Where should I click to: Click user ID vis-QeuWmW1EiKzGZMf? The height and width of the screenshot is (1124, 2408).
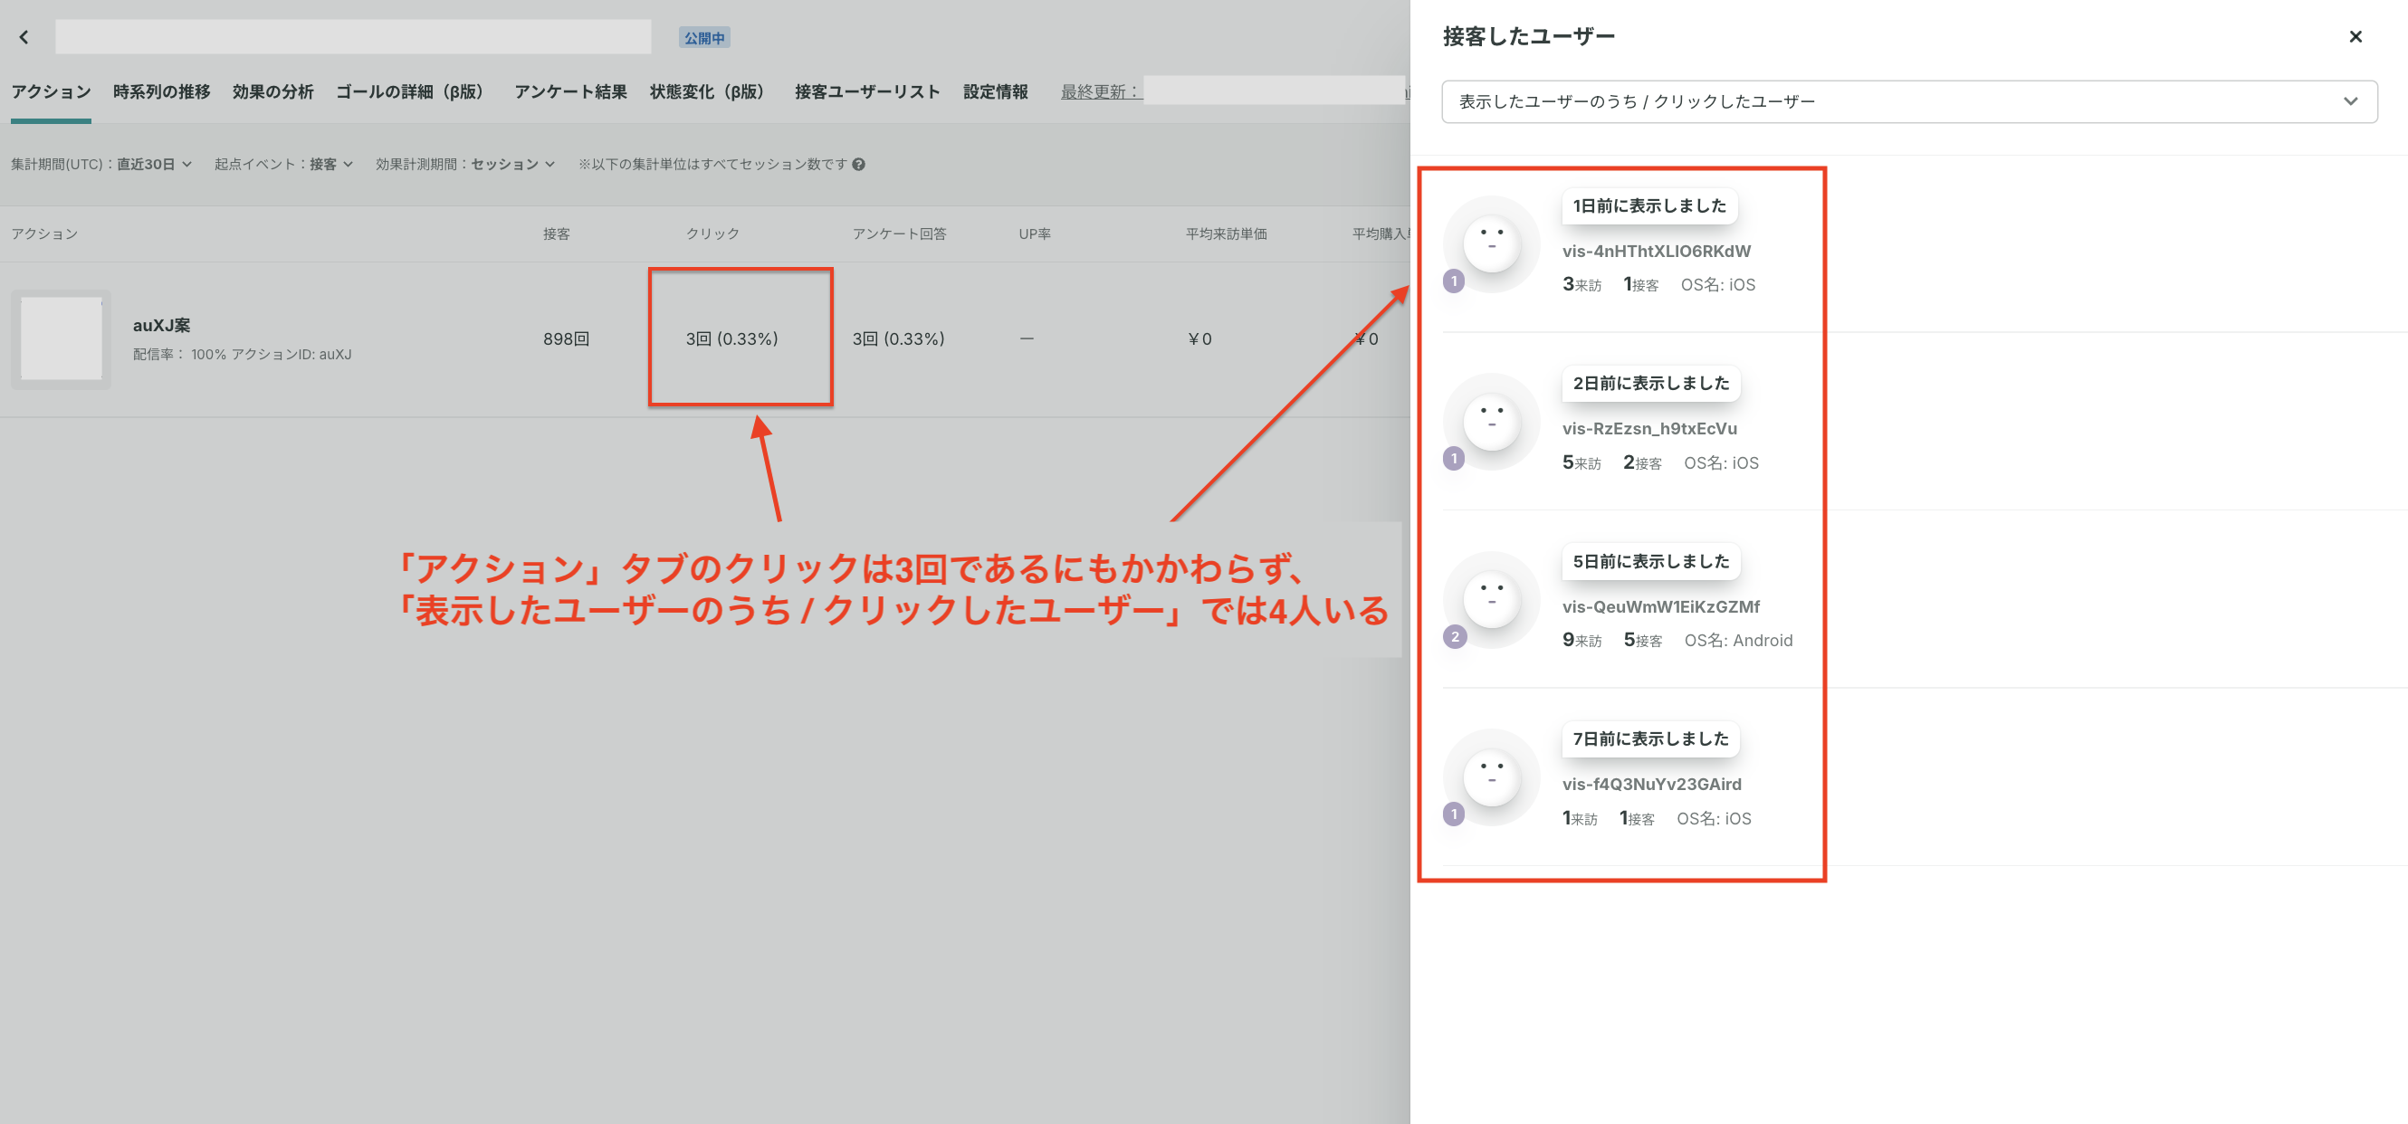pyautogui.click(x=1660, y=607)
